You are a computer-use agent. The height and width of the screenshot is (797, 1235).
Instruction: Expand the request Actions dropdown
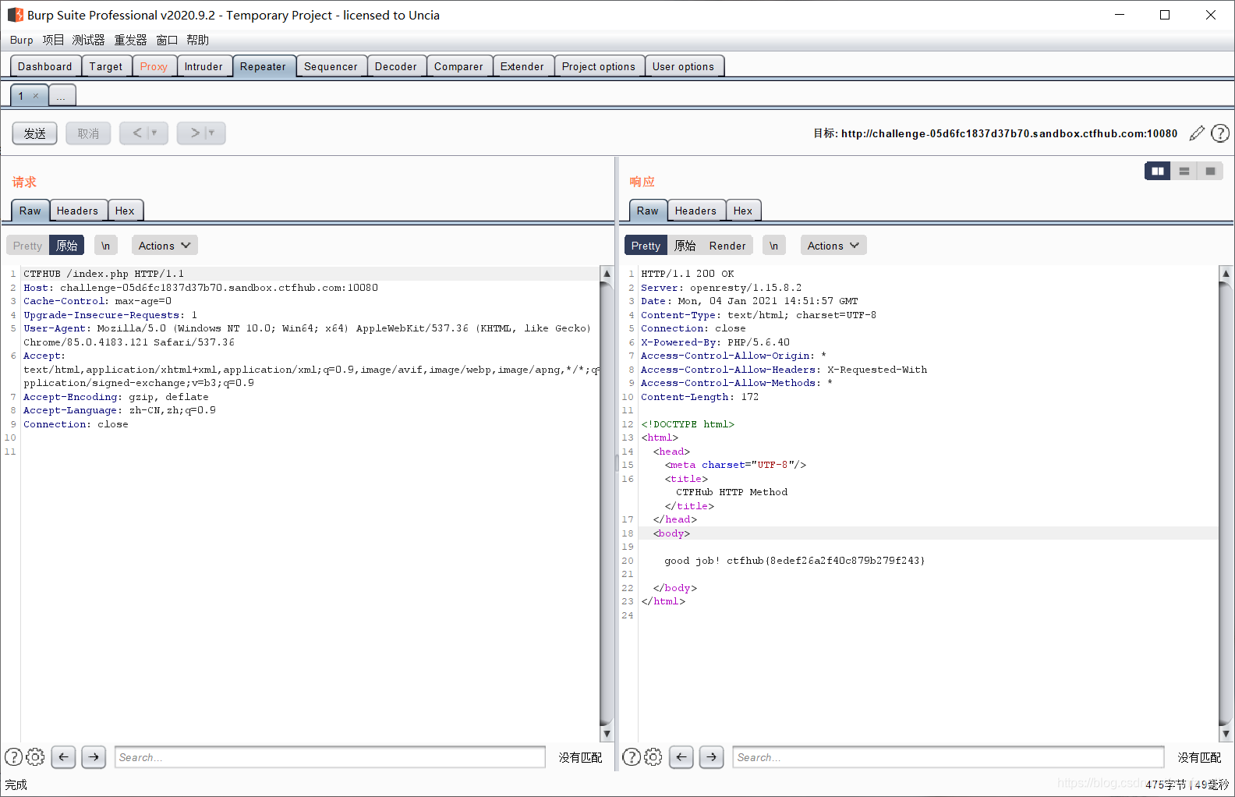coord(165,246)
